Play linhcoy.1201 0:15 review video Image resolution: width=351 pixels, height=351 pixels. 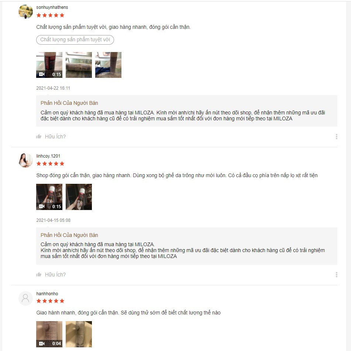[49, 197]
